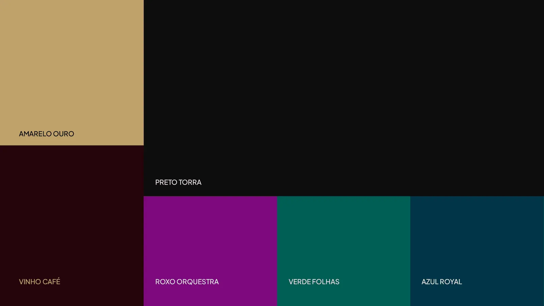544x306 pixels.
Task: Click the ROXO ORQUESTRA label
Action: pyautogui.click(x=187, y=282)
